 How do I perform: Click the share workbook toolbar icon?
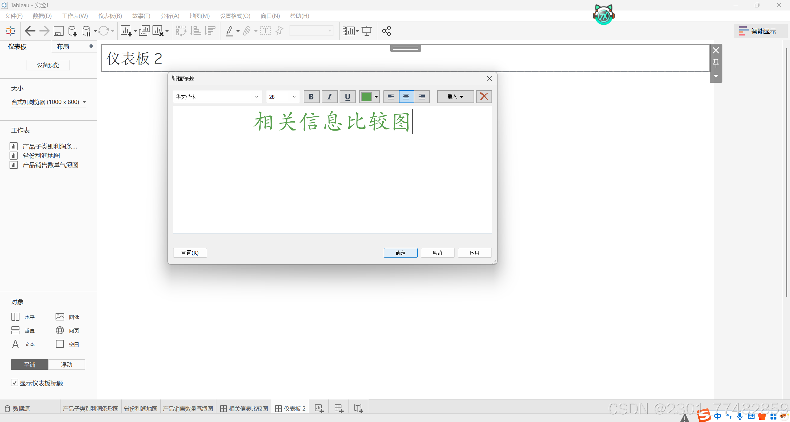[386, 31]
